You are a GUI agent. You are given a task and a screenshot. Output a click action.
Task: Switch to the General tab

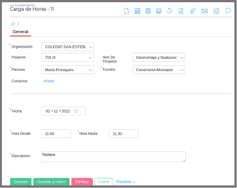pyautogui.click(x=20, y=32)
